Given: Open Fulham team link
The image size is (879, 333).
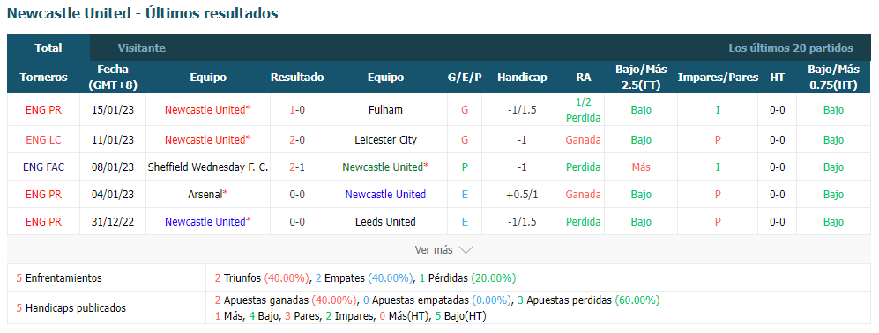Looking at the screenshot, I should (x=385, y=110).
